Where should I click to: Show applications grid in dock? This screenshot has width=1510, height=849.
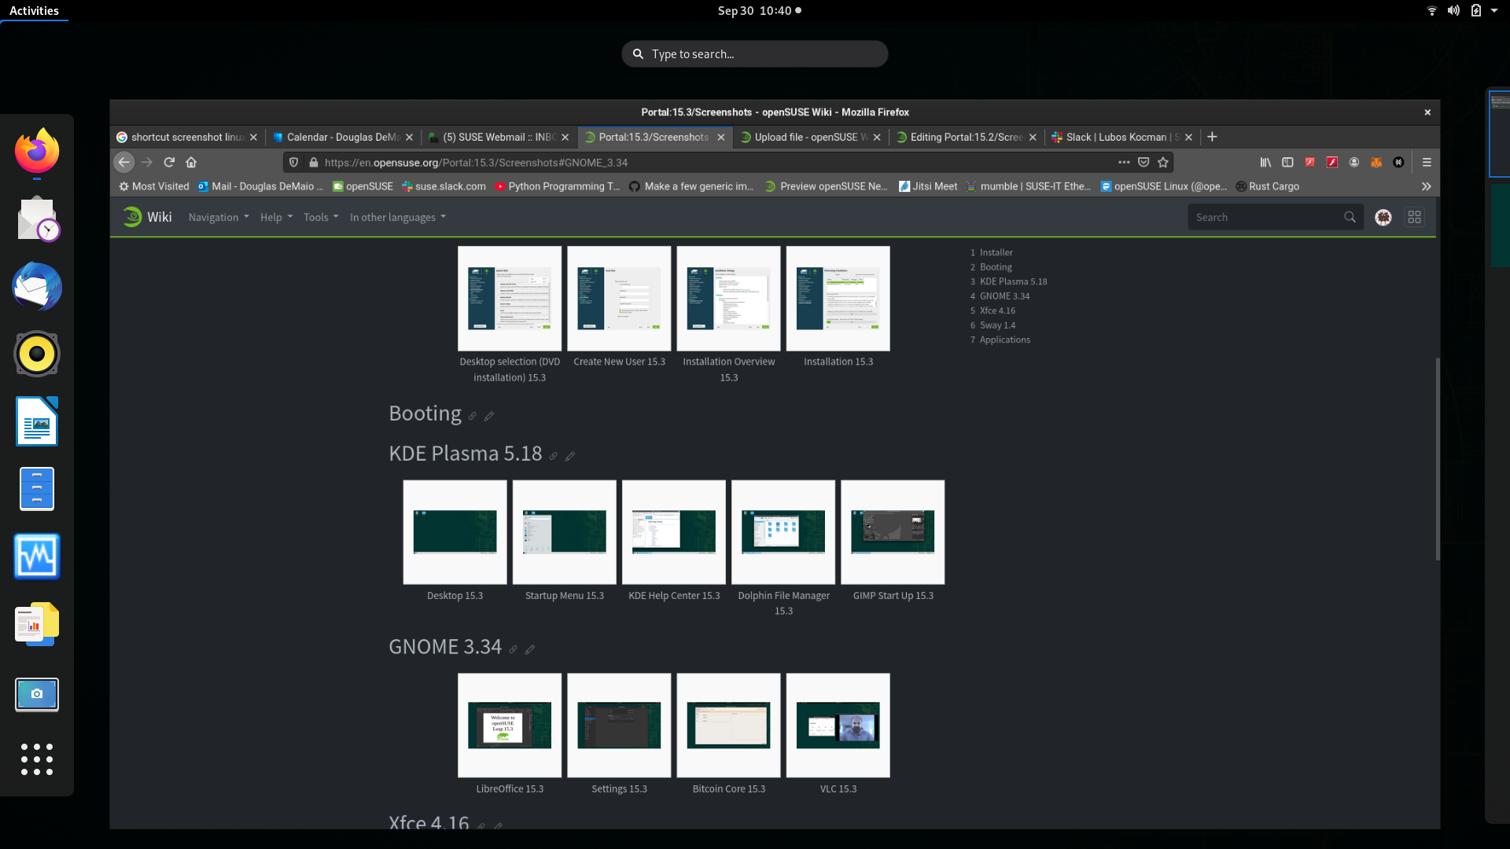tap(37, 759)
